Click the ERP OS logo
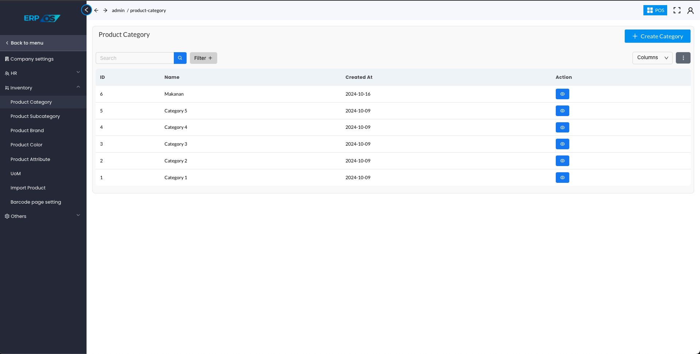This screenshot has width=700, height=354. point(42,18)
